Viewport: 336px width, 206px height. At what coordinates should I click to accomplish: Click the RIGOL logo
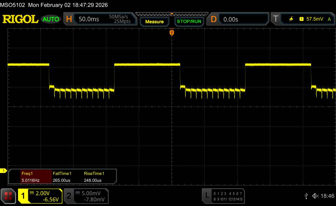[x=20, y=19]
